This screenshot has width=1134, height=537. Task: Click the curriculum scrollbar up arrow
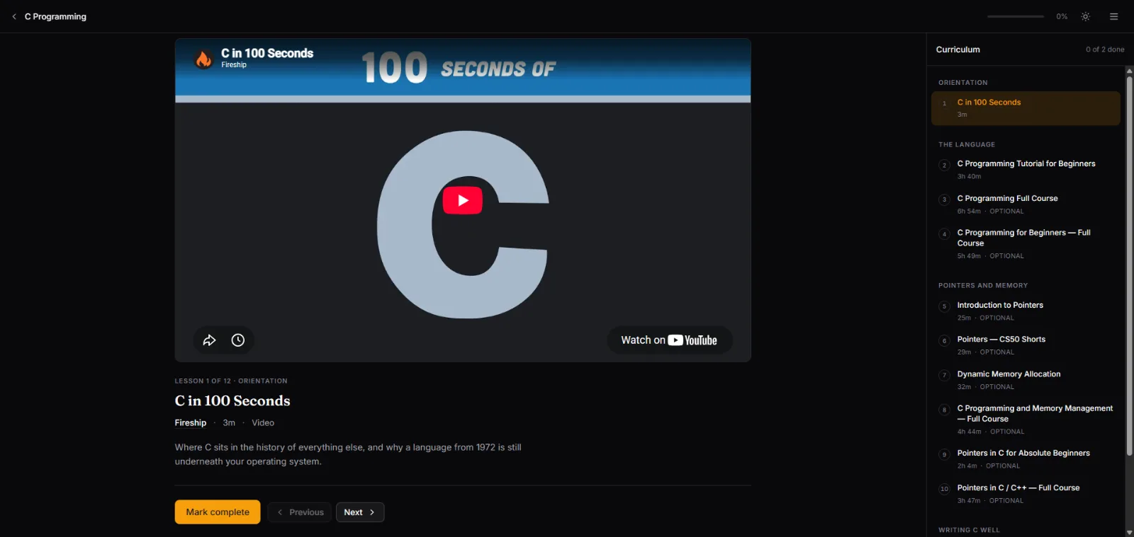point(1129,71)
